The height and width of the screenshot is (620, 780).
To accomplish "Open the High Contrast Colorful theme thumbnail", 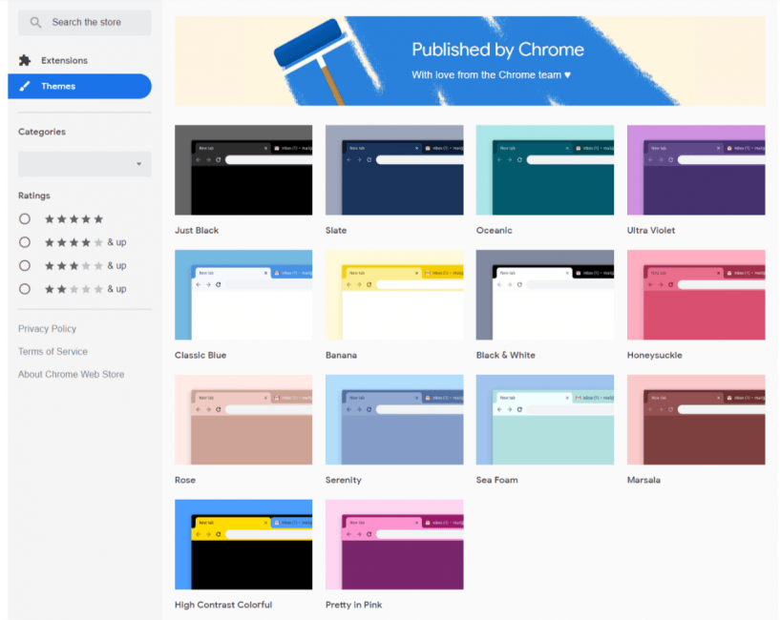I will [243, 545].
